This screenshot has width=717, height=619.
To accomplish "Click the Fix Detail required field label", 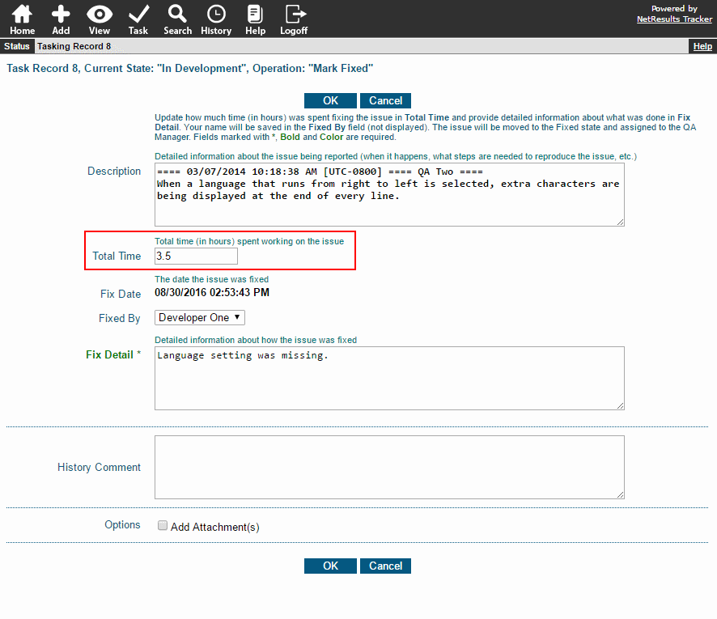I will pos(113,354).
